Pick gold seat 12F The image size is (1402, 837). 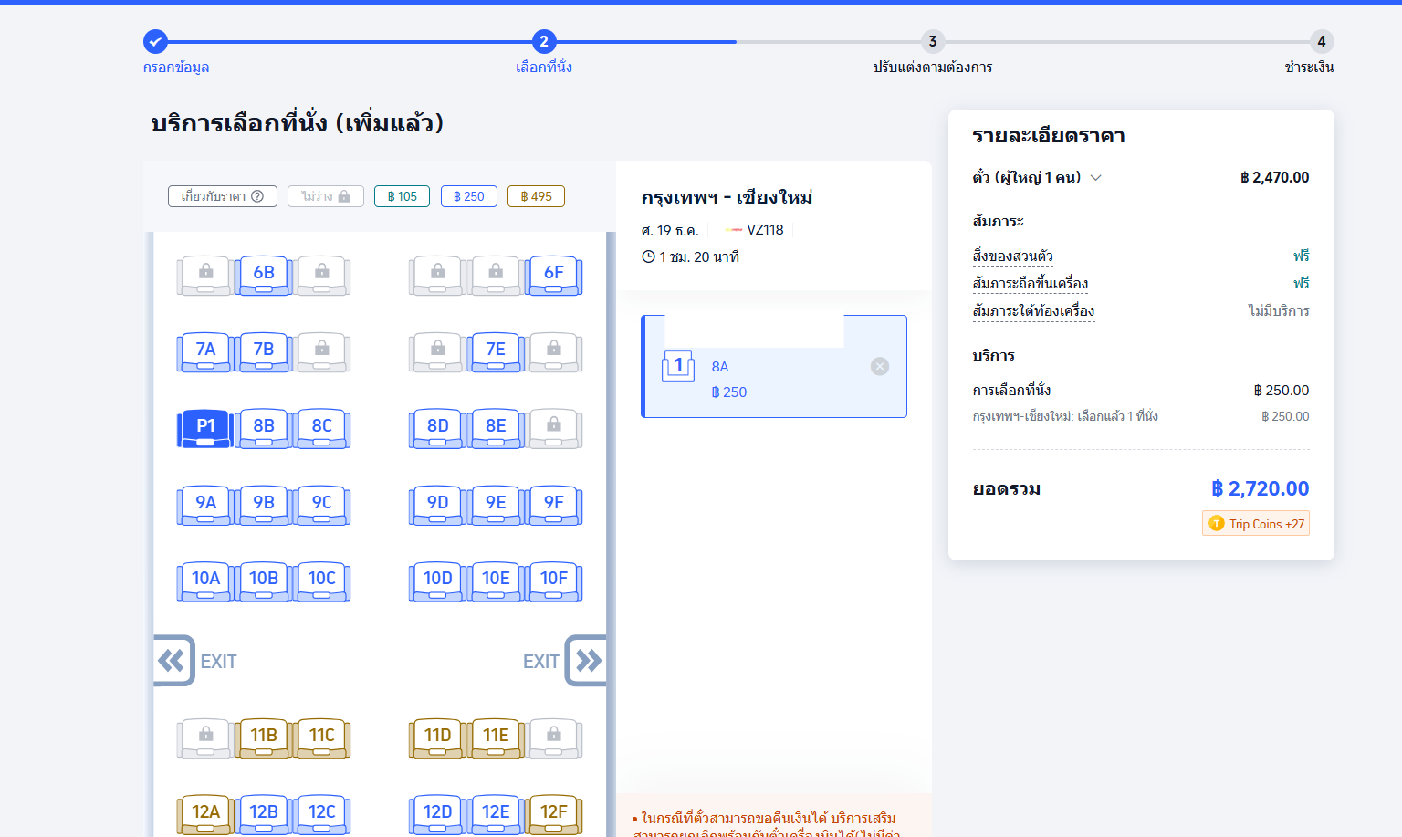[553, 813]
